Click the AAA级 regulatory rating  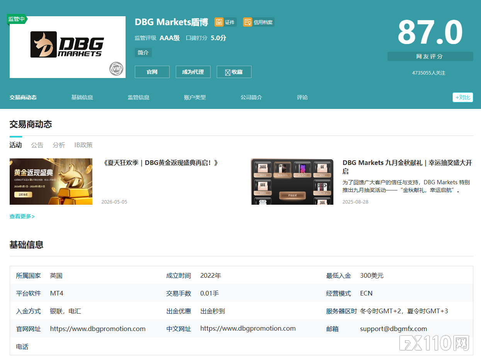(170, 38)
